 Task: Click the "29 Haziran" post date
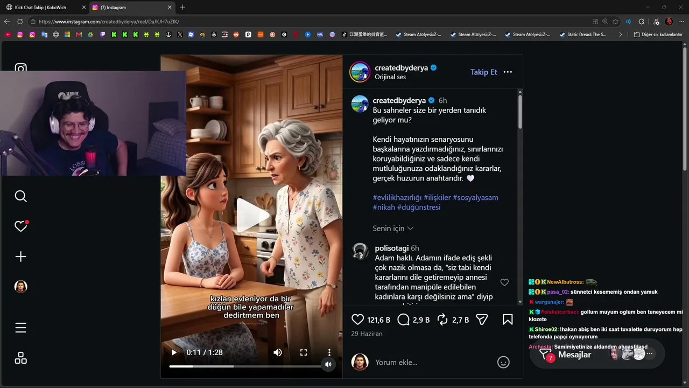tap(367, 334)
